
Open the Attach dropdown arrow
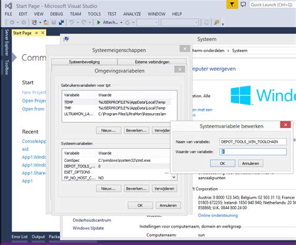[121, 22]
